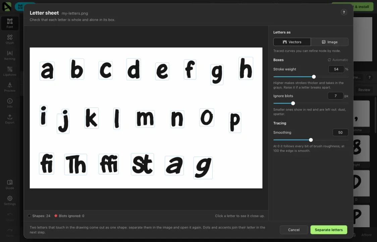Select the letter 'g' box in the first row
Screen dimensions: 377x242
(217, 75)
